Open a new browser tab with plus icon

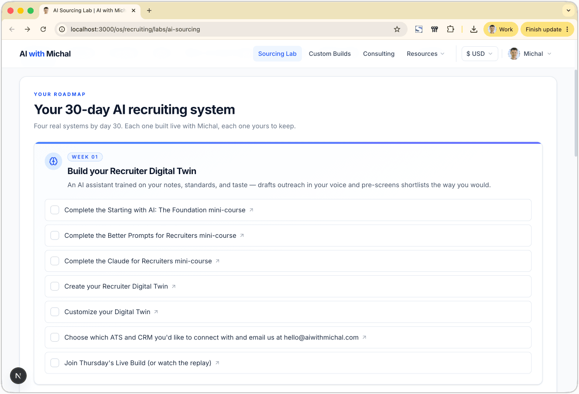pyautogui.click(x=149, y=10)
